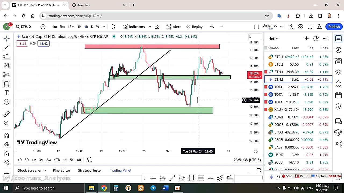Viewport: 344px width, 193px height.
Task: Select the 1h timeframe
Action: pyautogui.click(x=79, y=27)
